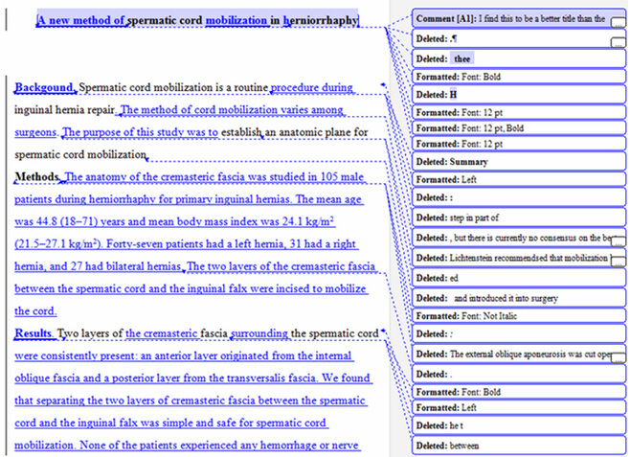Expand the 'but there is currently no consensus' balloon ellipsis
The height and width of the screenshot is (457, 630).
(x=619, y=240)
